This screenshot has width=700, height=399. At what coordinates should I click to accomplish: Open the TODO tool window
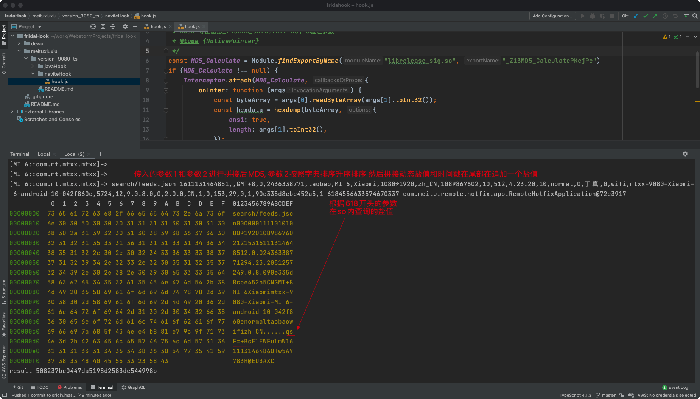pos(40,387)
